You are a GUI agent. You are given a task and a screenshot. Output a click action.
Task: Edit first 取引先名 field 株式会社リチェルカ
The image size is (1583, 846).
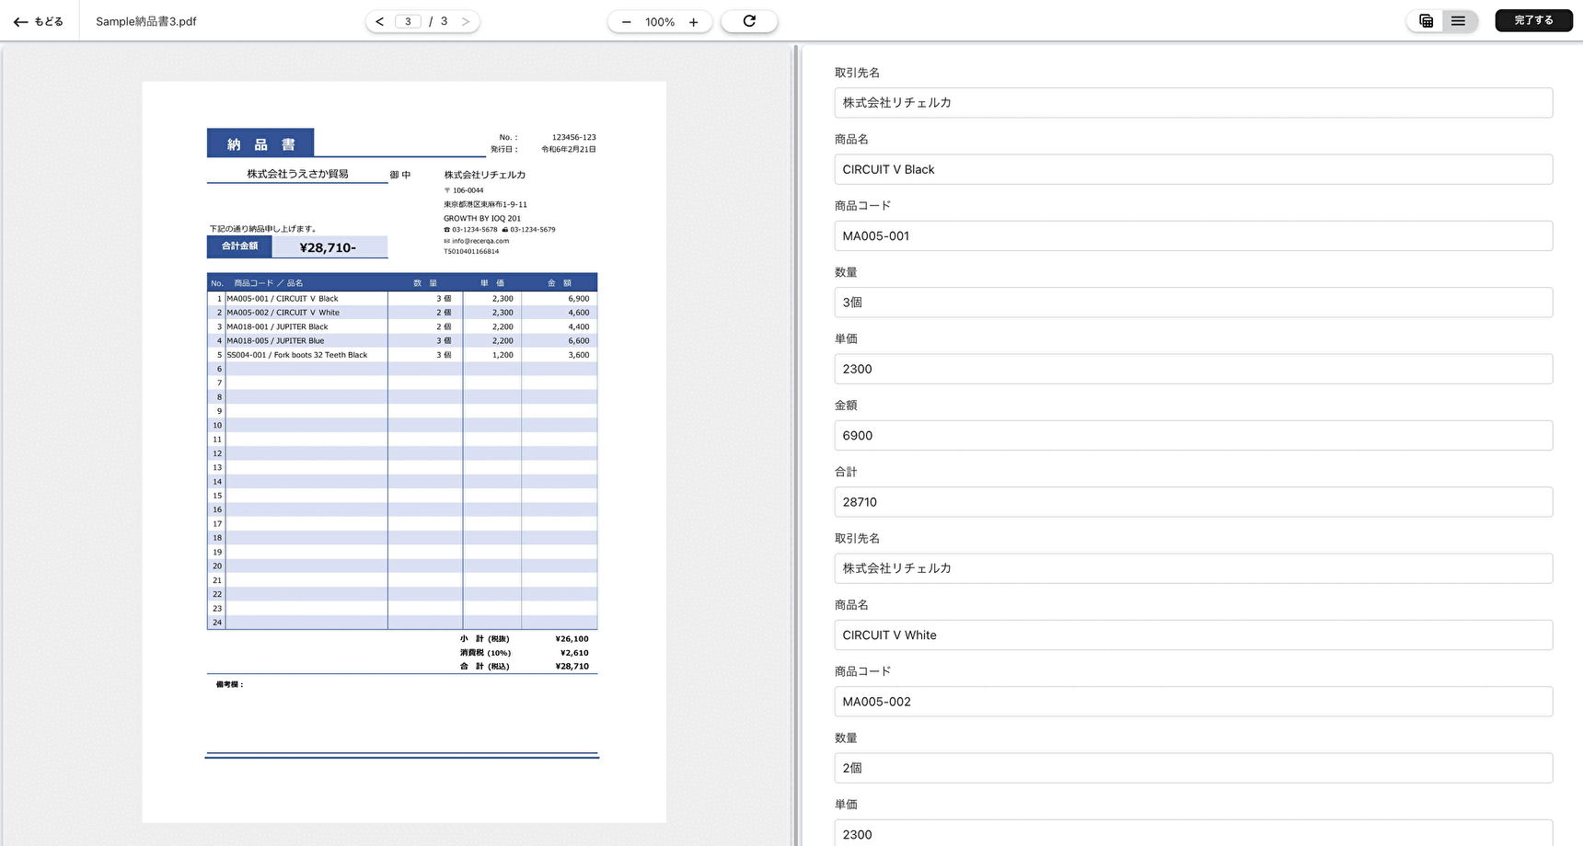coord(1193,103)
